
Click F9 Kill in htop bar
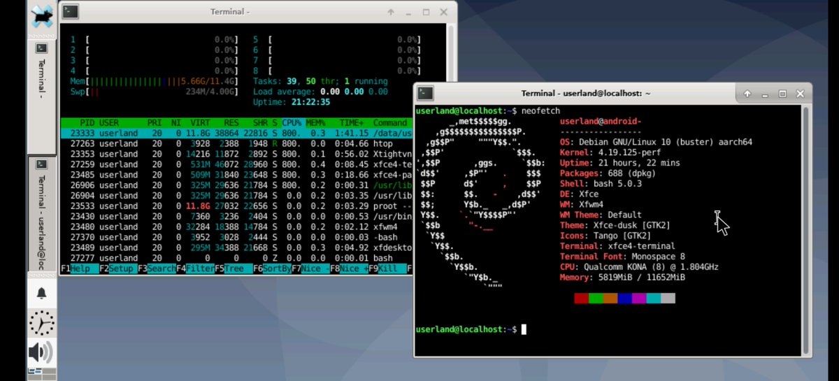click(387, 268)
